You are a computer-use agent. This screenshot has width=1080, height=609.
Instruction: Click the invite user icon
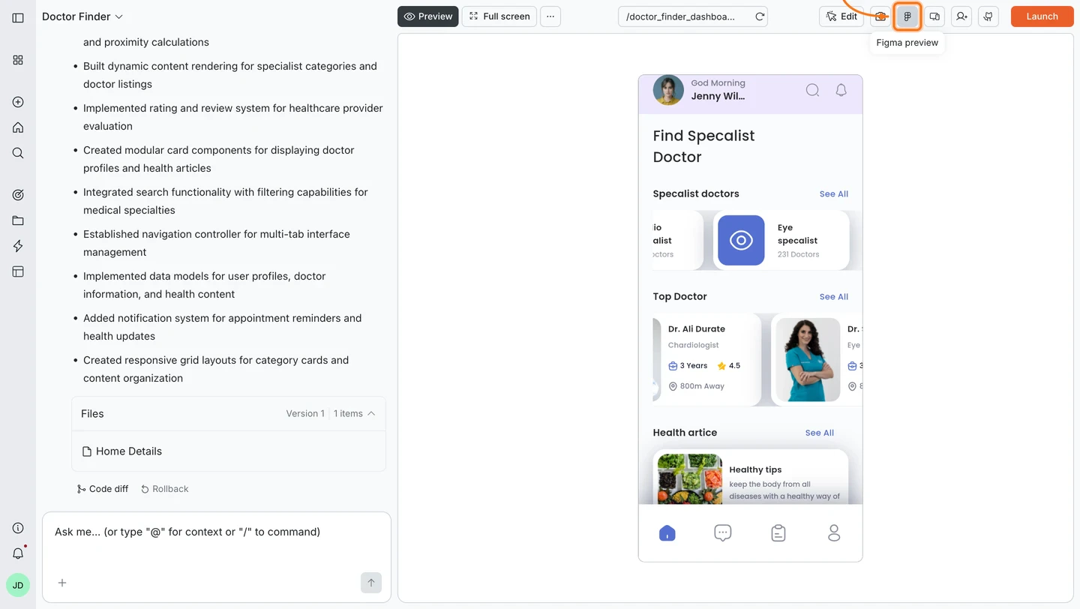961,16
